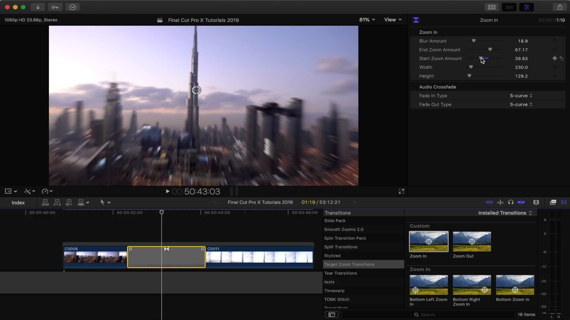Click the Import Media arrow icon
The width and height of the screenshot is (570, 320).
pyautogui.click(x=38, y=7)
